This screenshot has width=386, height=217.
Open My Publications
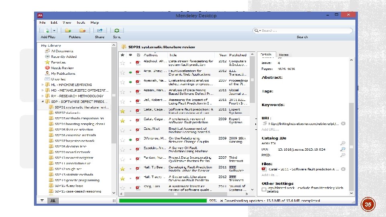tap(63, 74)
